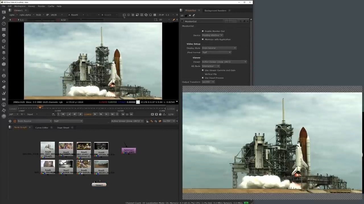
Task: Select the Read9 node thumbnail
Action: tap(48, 146)
